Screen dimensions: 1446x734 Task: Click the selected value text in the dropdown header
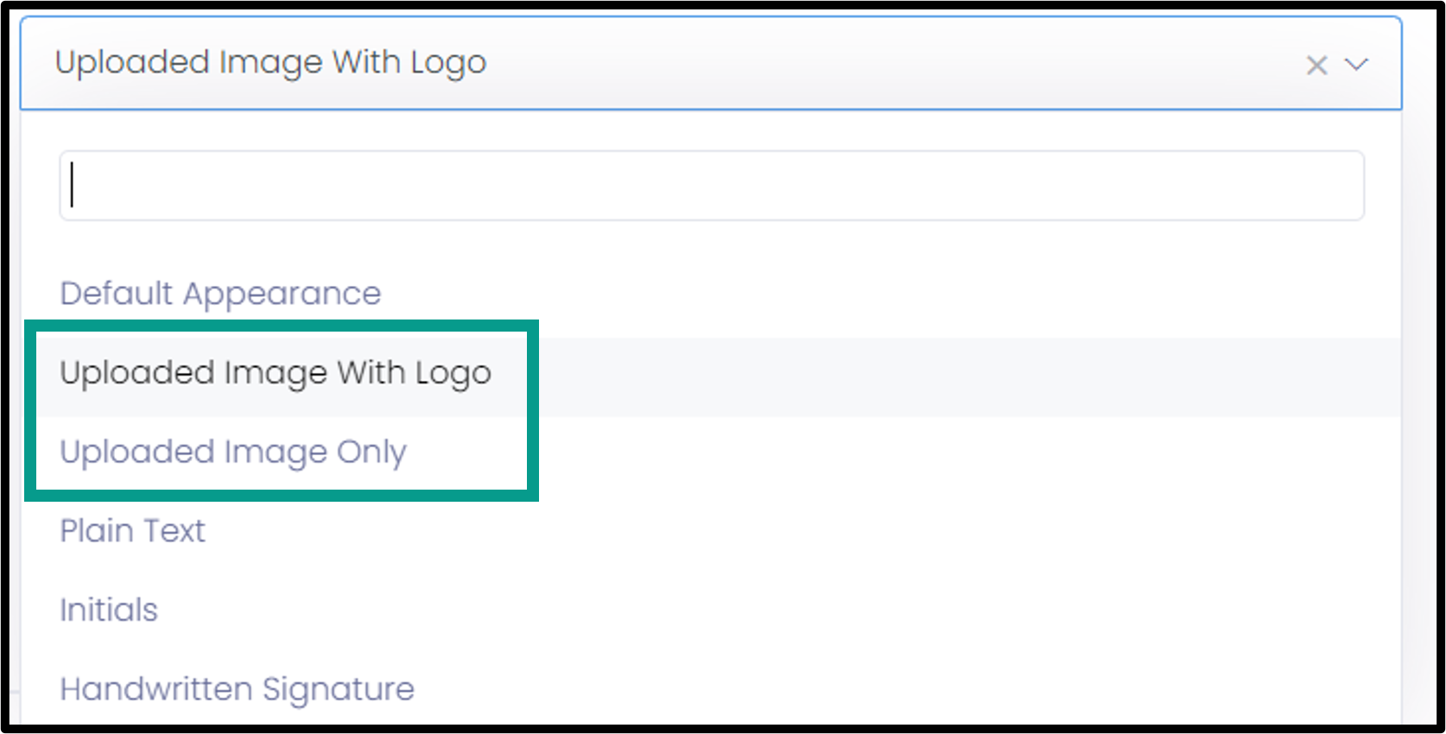point(270,63)
